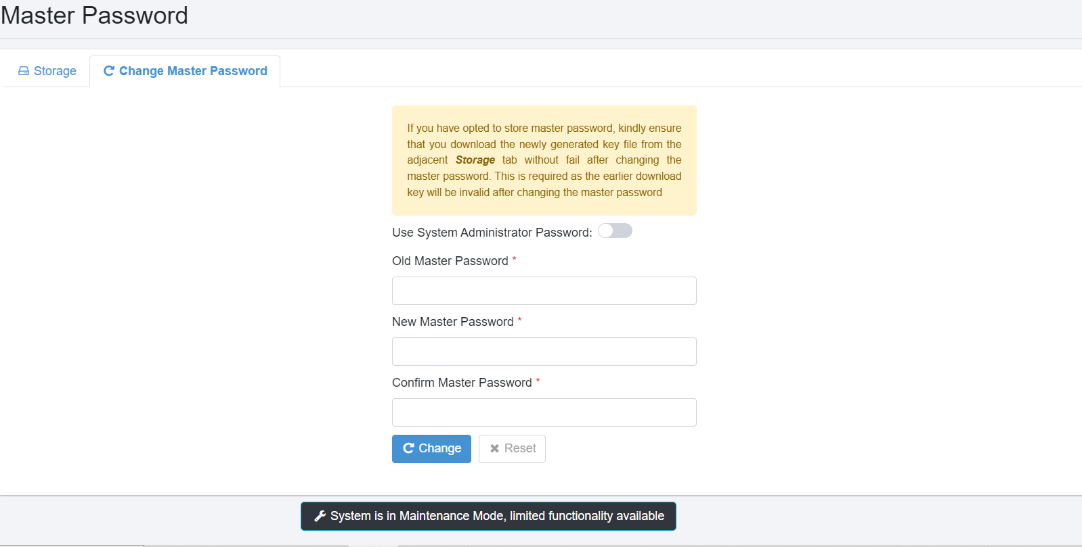The width and height of the screenshot is (1082, 547).
Task: Select the Change Master Password tab
Action: click(186, 71)
